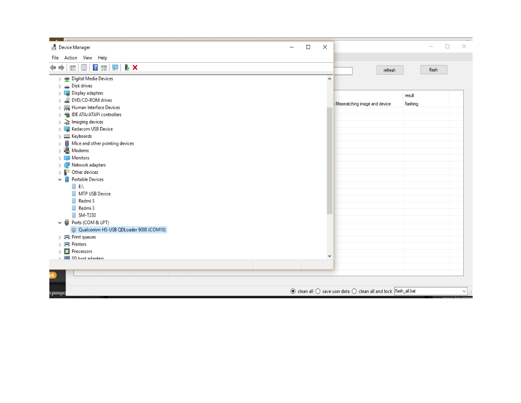Screen dimensions: 521x403
Task: Expand the Network adapters node
Action: (x=60, y=165)
